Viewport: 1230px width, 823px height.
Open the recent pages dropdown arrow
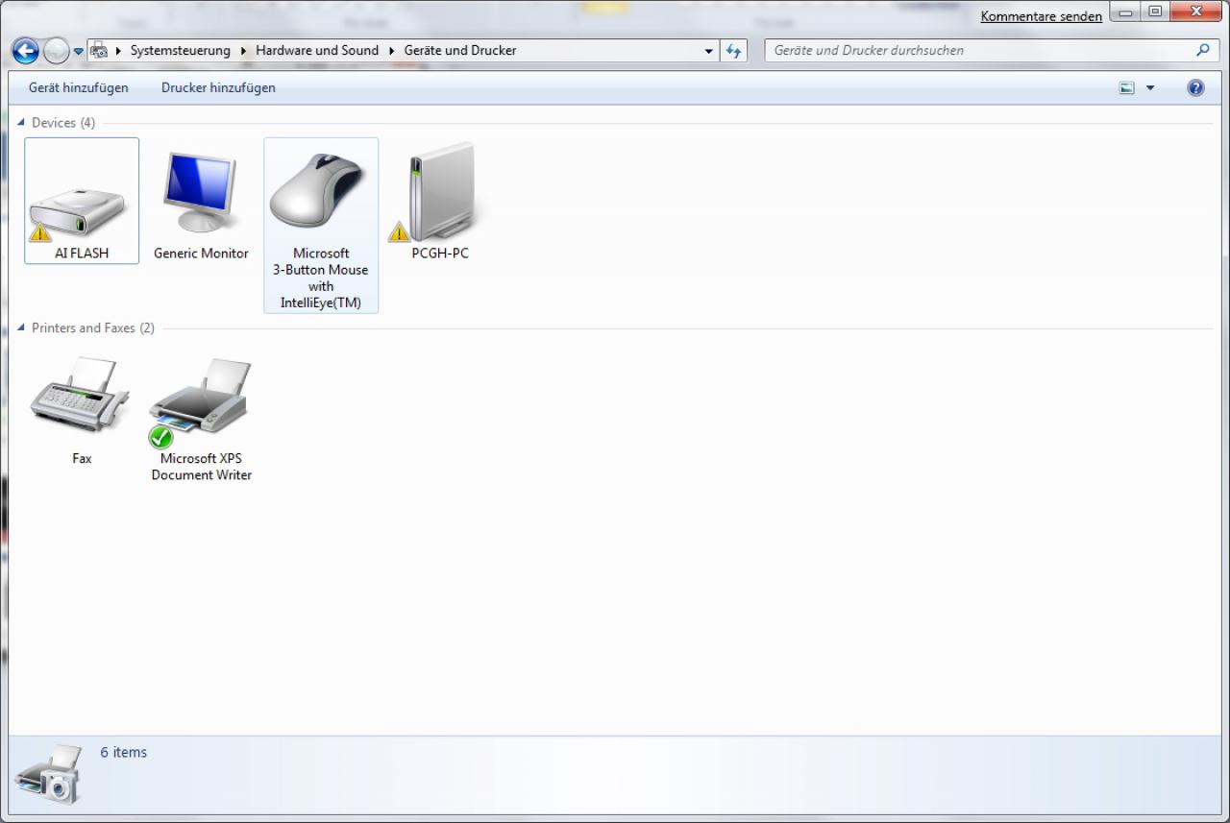tap(78, 52)
